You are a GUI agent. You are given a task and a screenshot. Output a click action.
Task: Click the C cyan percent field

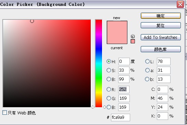coord(162,89)
